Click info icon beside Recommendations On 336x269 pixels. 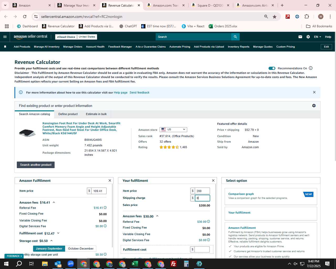pyautogui.click(x=311, y=68)
